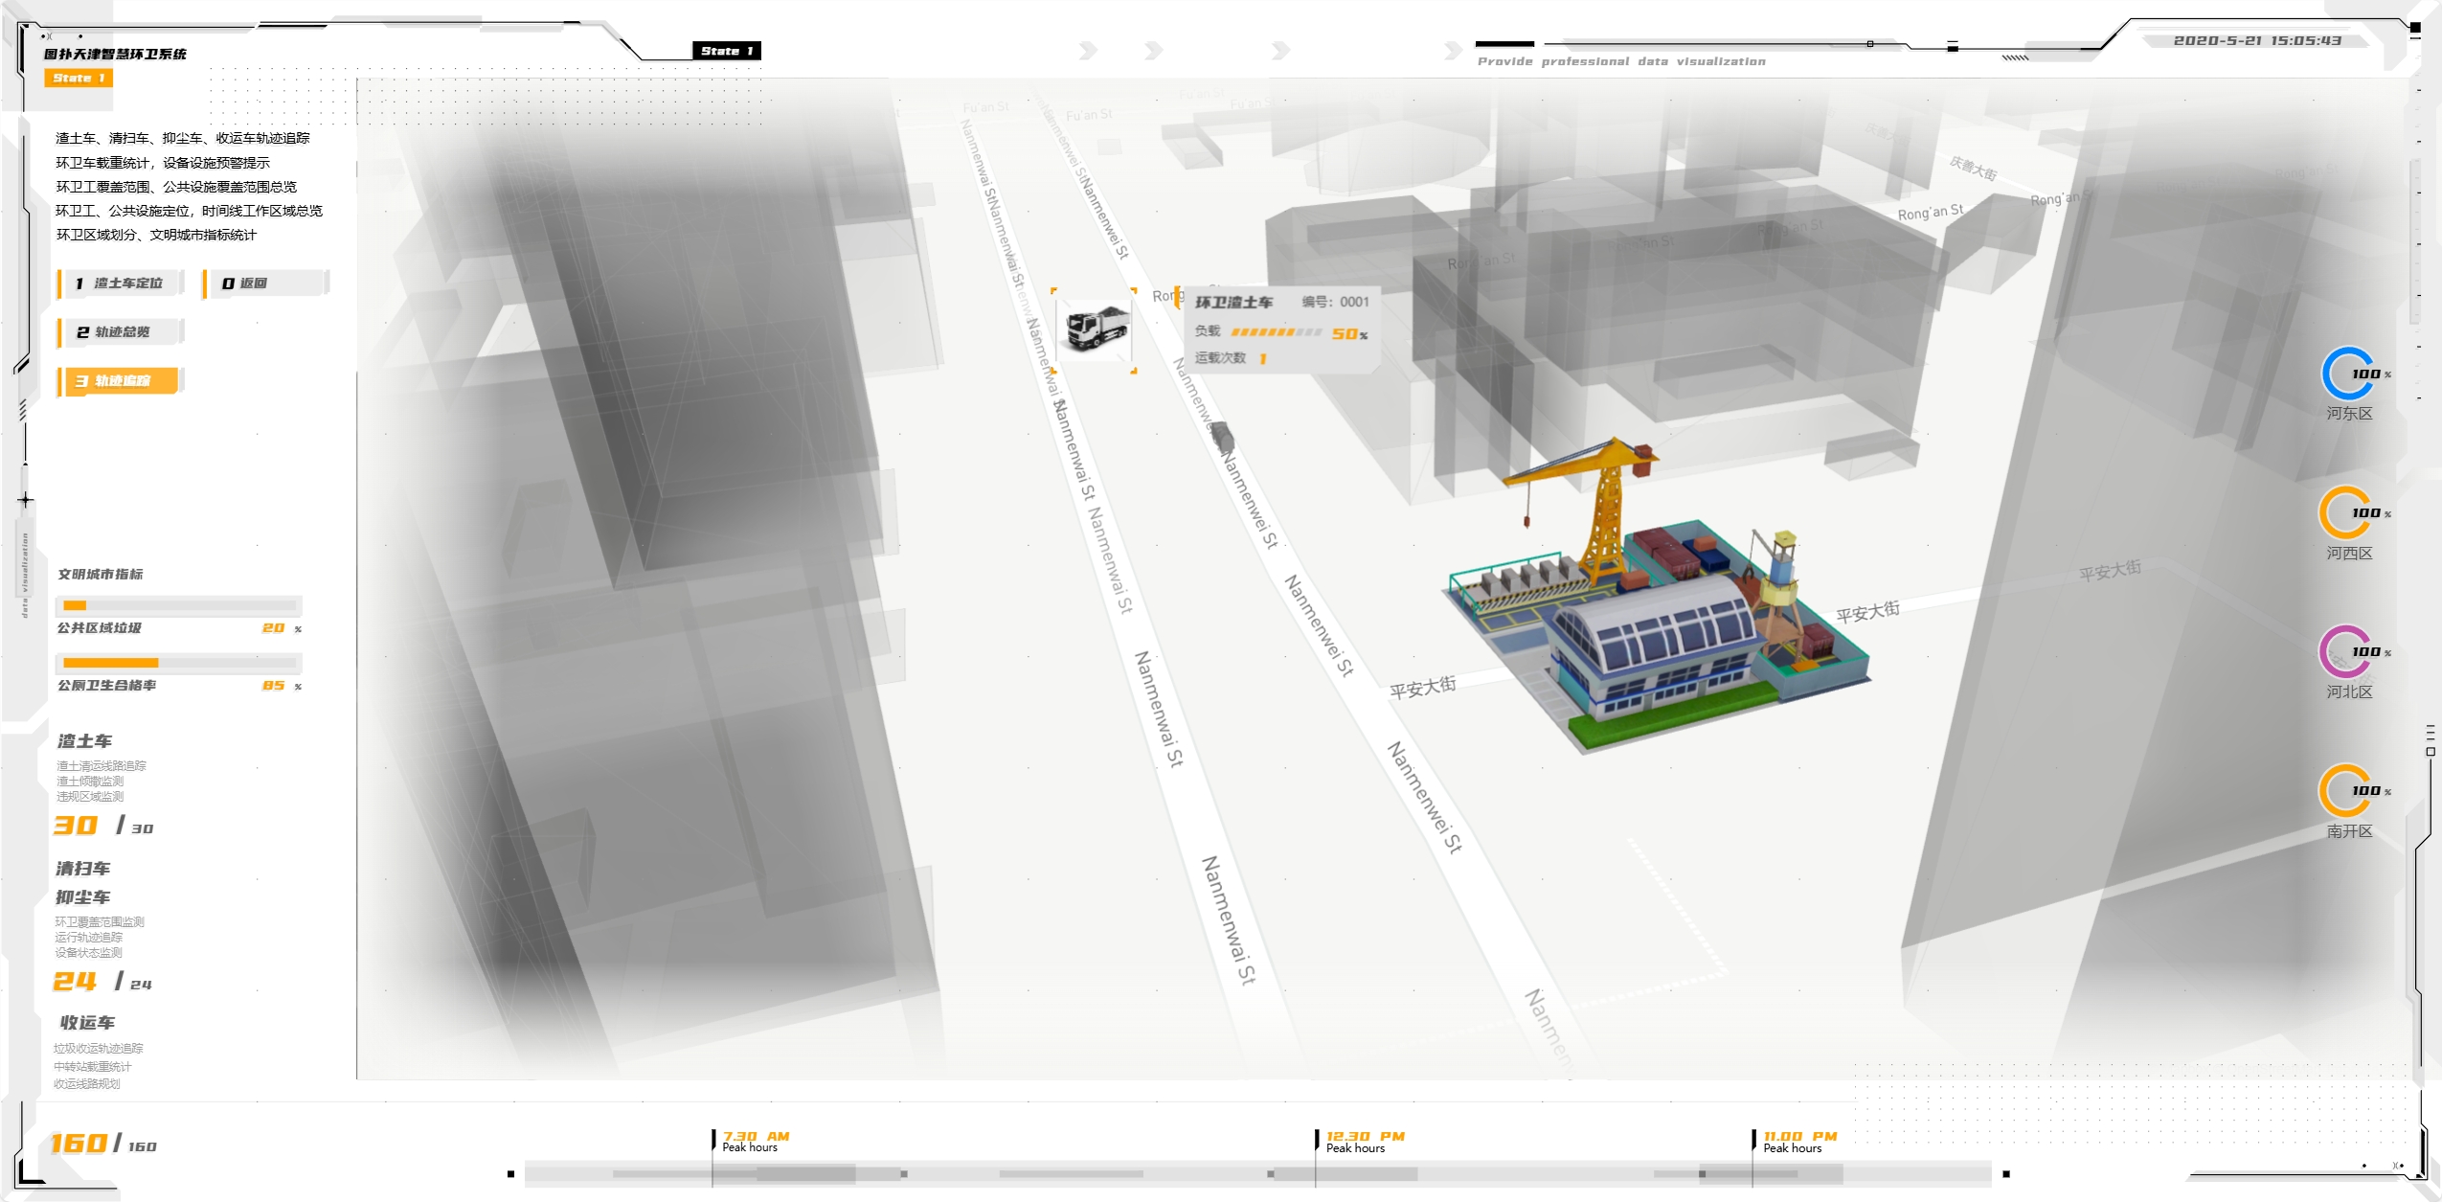Screen dimensions: 2442x1202
Task: Click the 7.30 AM peak hours marker
Action: tap(754, 1141)
